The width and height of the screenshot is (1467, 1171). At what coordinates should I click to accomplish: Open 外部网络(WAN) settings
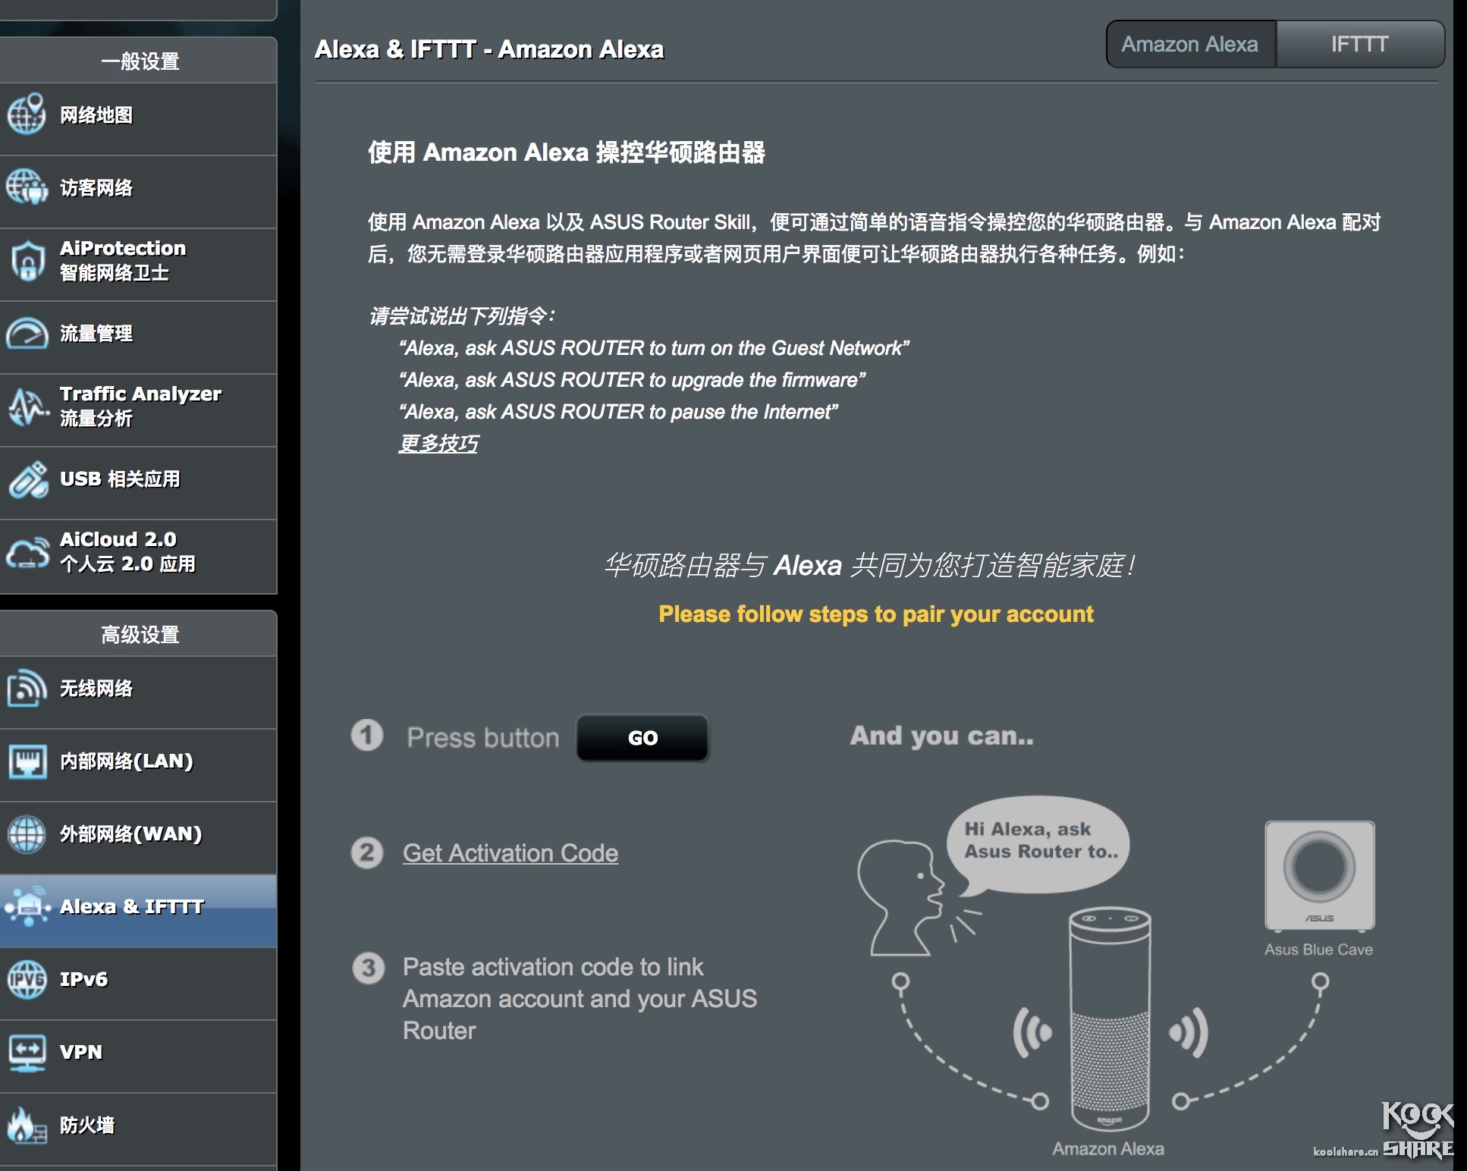coord(138,838)
